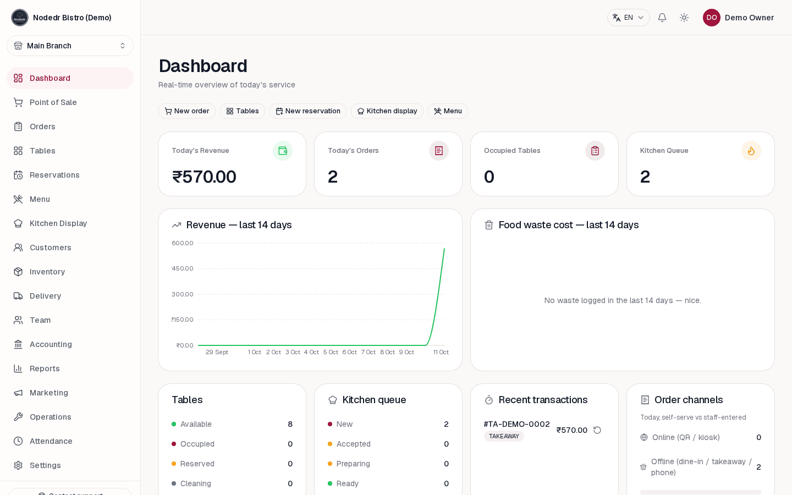
Task: Click the Menu sidebar cutlery icon
Action: (x=18, y=199)
